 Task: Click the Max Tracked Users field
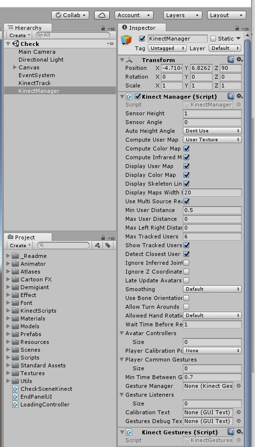click(x=212, y=236)
